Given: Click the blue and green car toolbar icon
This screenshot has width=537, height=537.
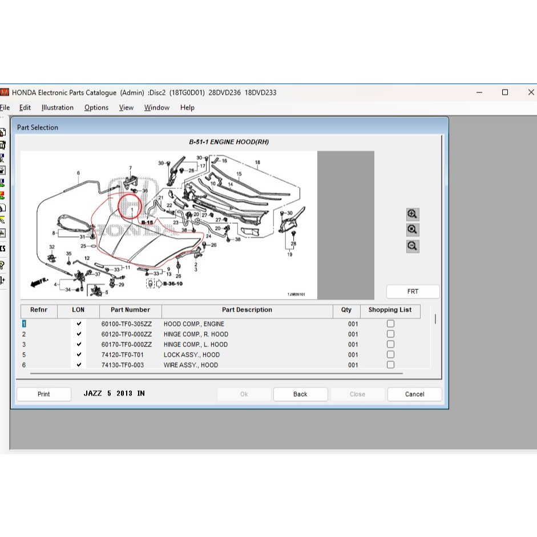Looking at the screenshot, I should (x=2, y=183).
